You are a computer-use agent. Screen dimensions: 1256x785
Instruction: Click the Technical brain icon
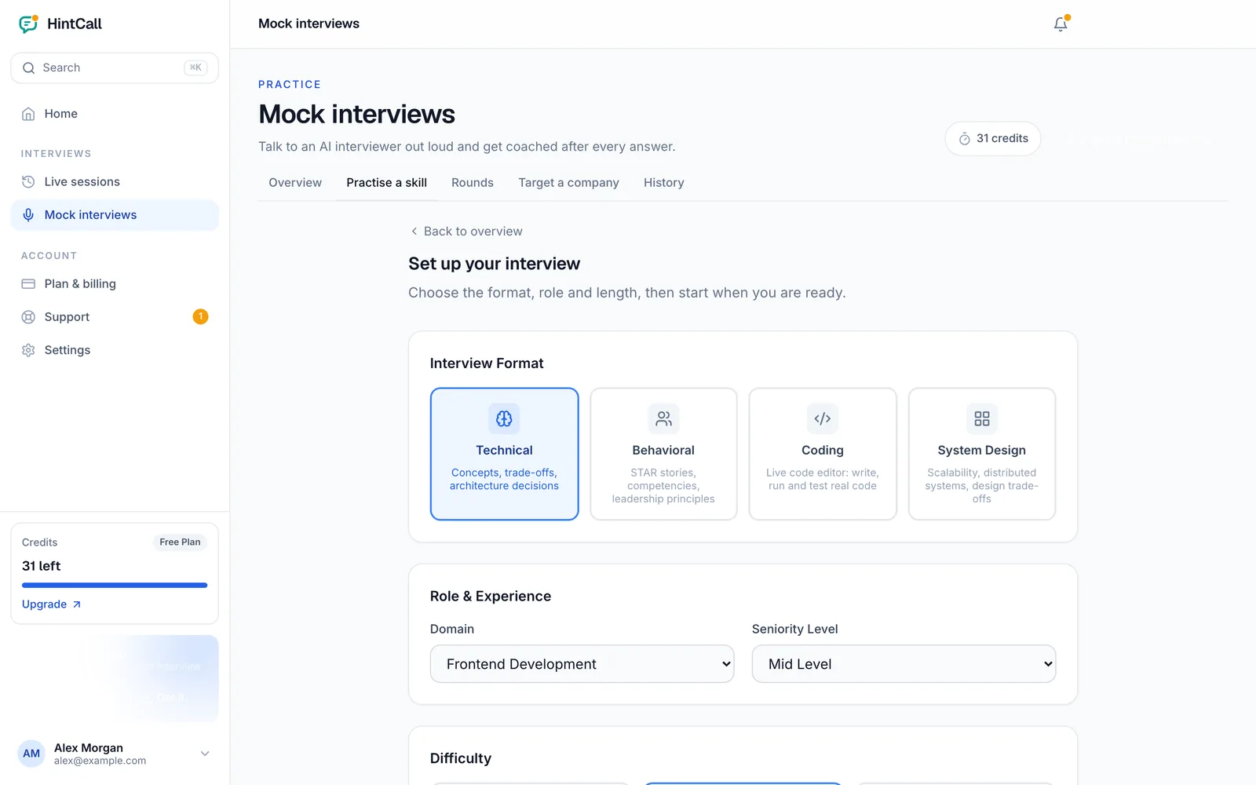pyautogui.click(x=504, y=418)
